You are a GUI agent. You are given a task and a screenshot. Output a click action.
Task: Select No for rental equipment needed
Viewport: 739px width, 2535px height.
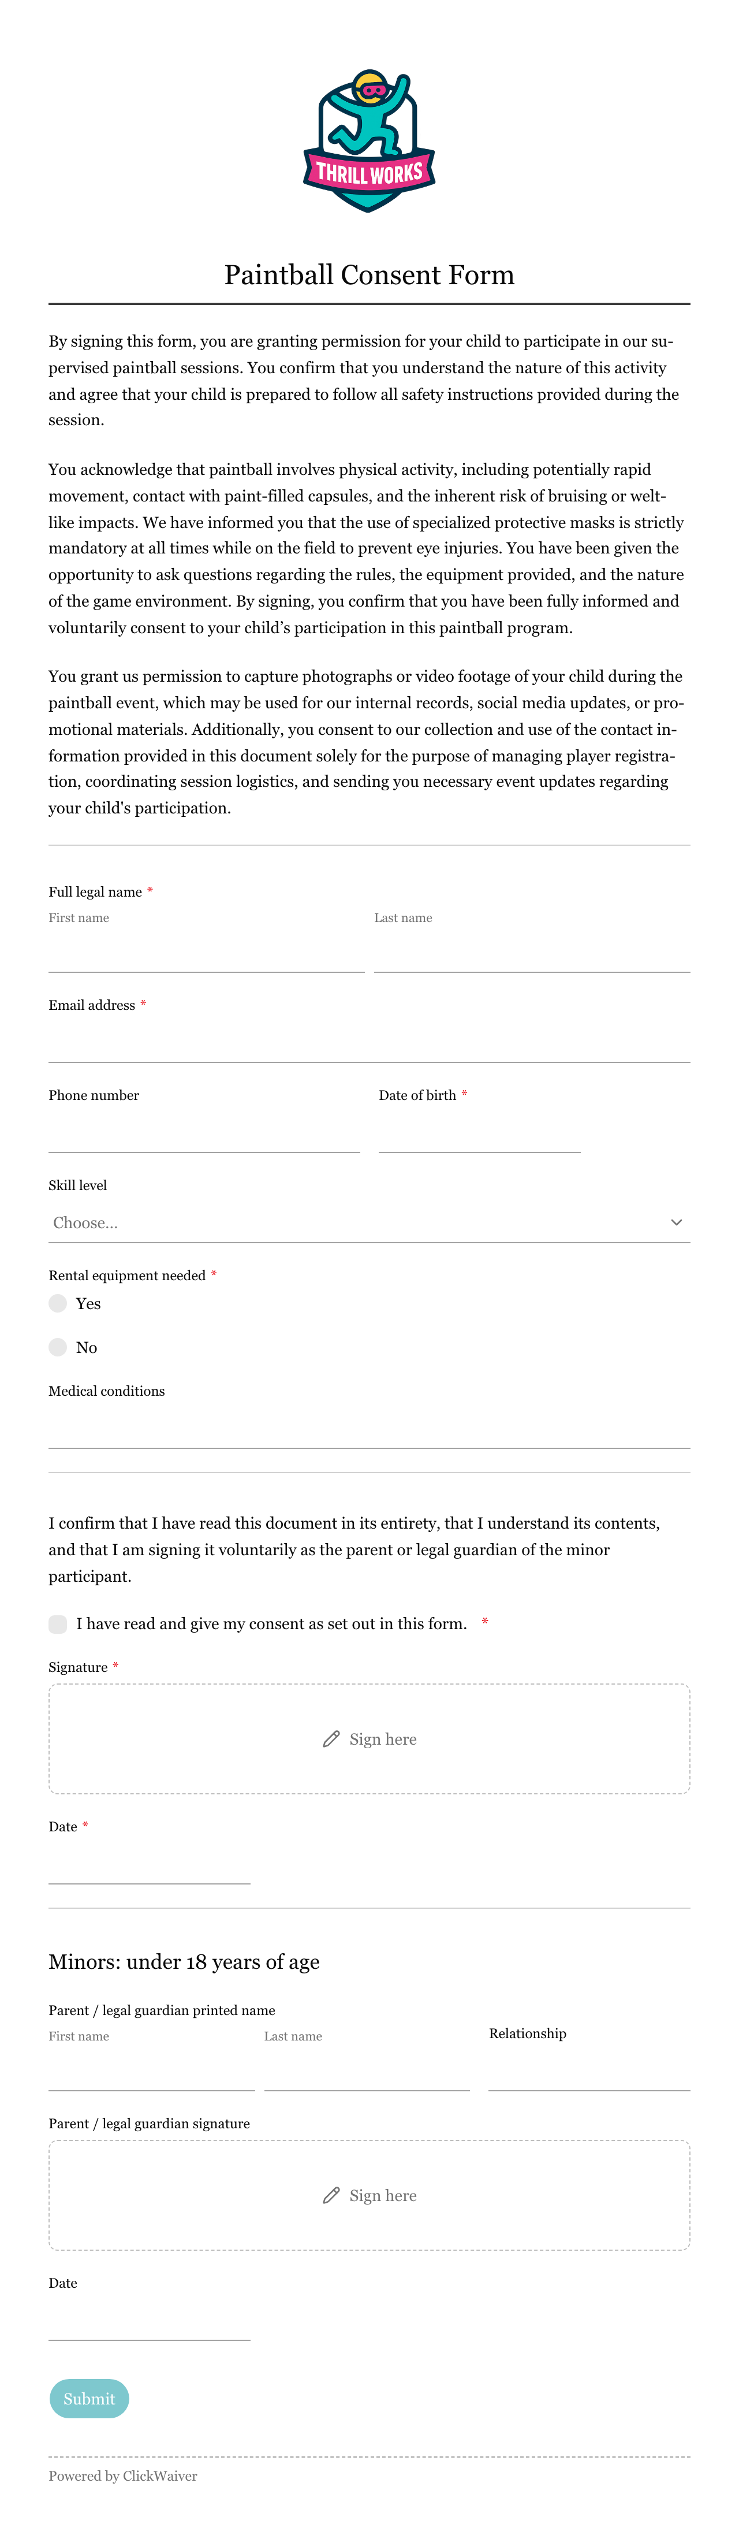pos(58,1347)
